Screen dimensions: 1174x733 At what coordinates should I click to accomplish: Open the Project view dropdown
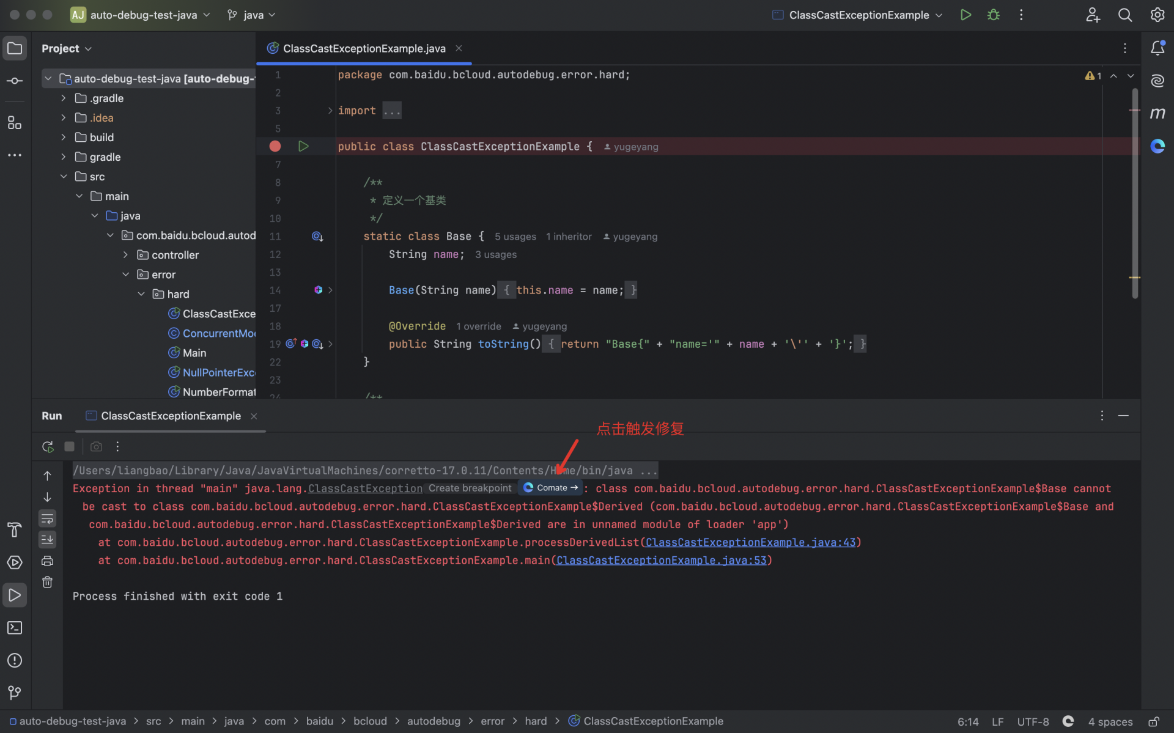pyautogui.click(x=67, y=48)
